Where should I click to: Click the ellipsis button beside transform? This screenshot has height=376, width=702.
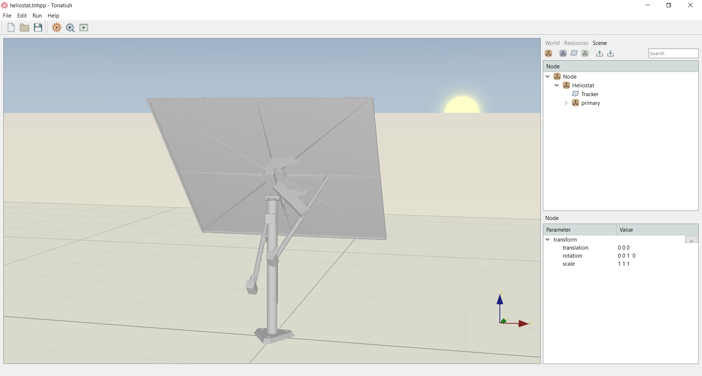pyautogui.click(x=691, y=240)
